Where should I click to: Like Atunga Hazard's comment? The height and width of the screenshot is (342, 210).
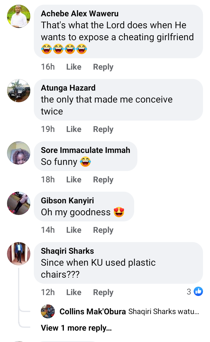point(73,129)
